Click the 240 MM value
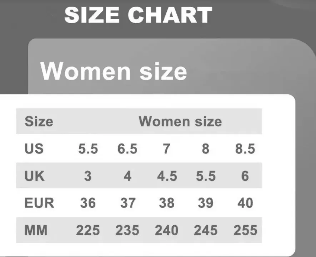Image resolution: width=316 pixels, height=257 pixels. (166, 230)
